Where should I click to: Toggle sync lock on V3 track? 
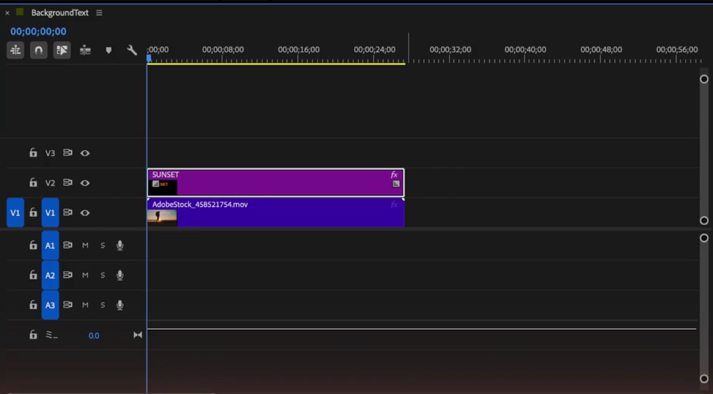click(68, 153)
